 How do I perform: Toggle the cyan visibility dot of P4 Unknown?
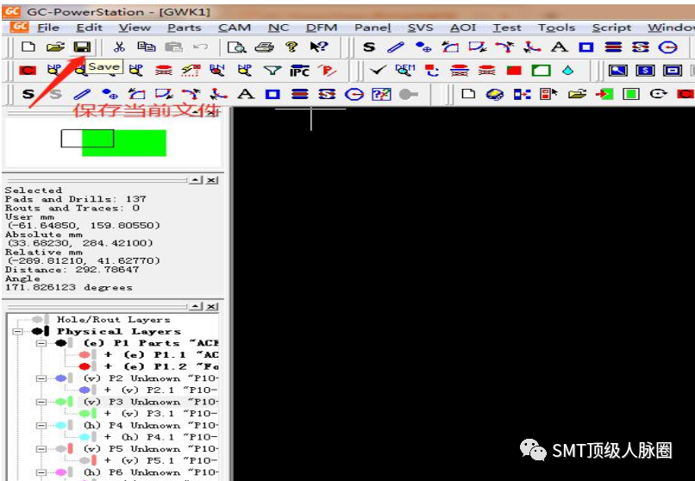[60, 425]
